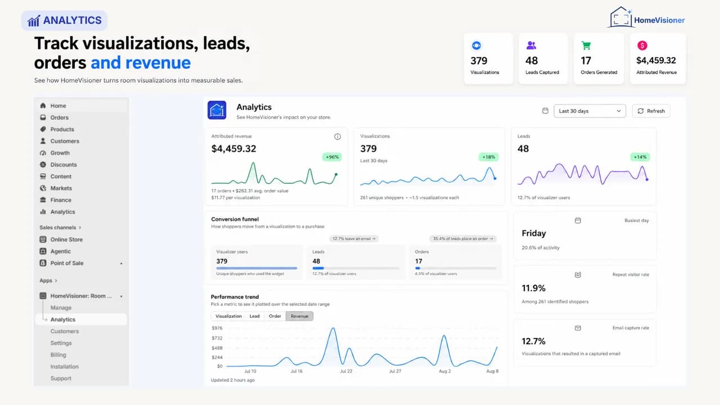Open Billing under HomeVisioner app
Viewport: 720px width, 405px height.
point(58,355)
